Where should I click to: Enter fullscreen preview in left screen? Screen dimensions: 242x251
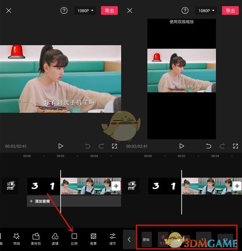coord(115,146)
